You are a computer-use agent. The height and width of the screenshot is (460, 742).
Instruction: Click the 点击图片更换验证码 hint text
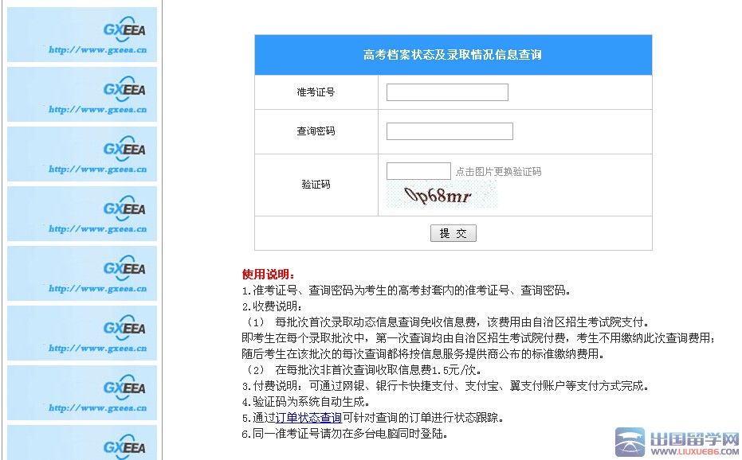[498, 172]
